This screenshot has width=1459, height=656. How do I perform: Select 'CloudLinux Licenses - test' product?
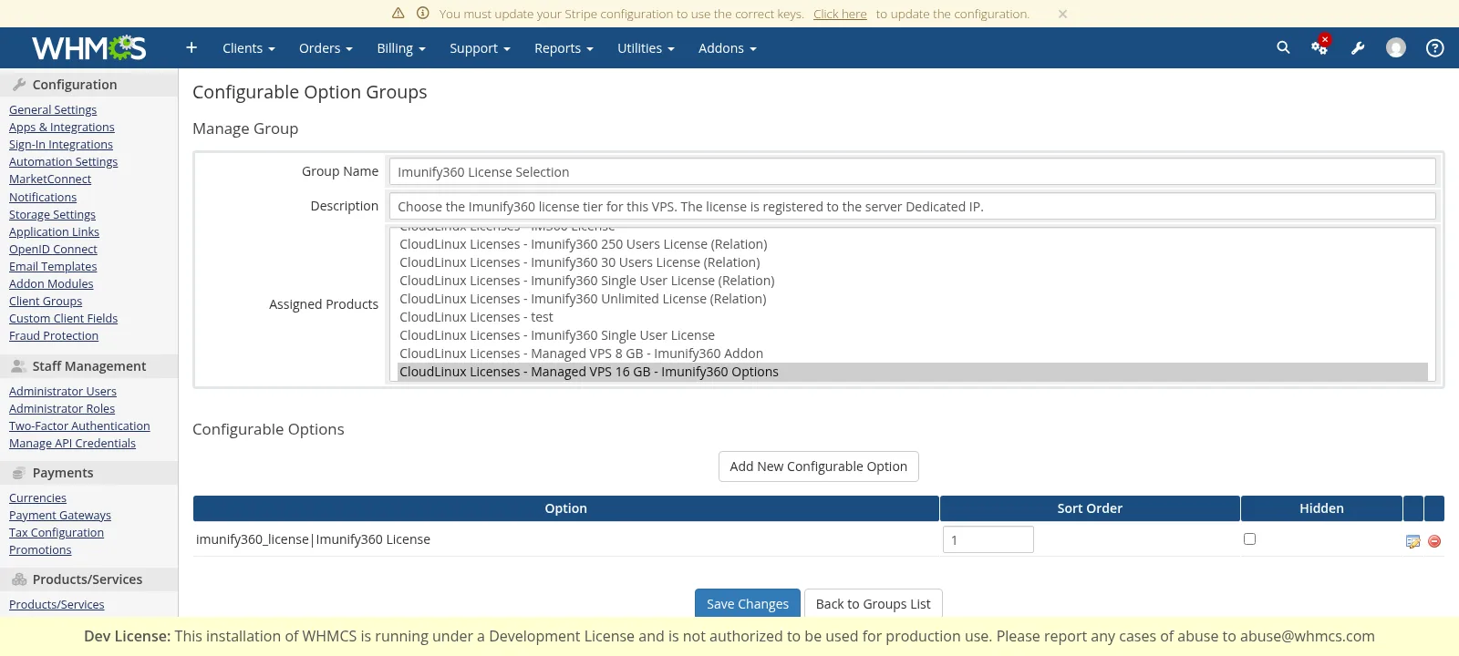click(912, 317)
